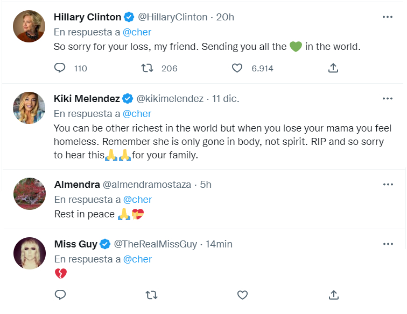Open more options on Hillary Clinton's tweet
Image resolution: width=407 pixels, height=314 pixels.
(x=388, y=17)
